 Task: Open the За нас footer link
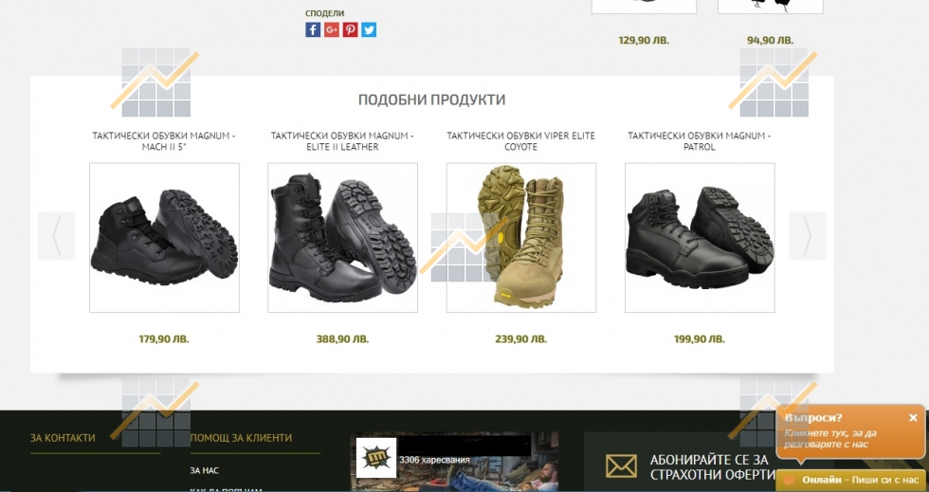tap(205, 470)
